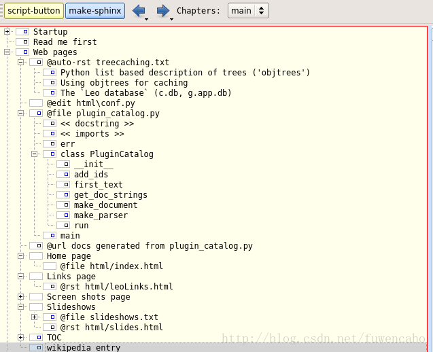Select the Python list based description node
The height and width of the screenshot is (352, 433).
click(186, 72)
